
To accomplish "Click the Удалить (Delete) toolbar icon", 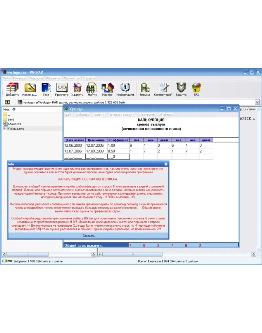I will 77,88.
